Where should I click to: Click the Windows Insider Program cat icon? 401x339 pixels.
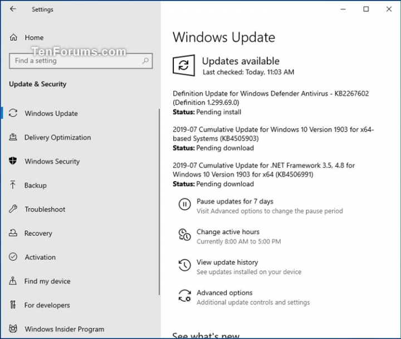pyautogui.click(x=13, y=328)
